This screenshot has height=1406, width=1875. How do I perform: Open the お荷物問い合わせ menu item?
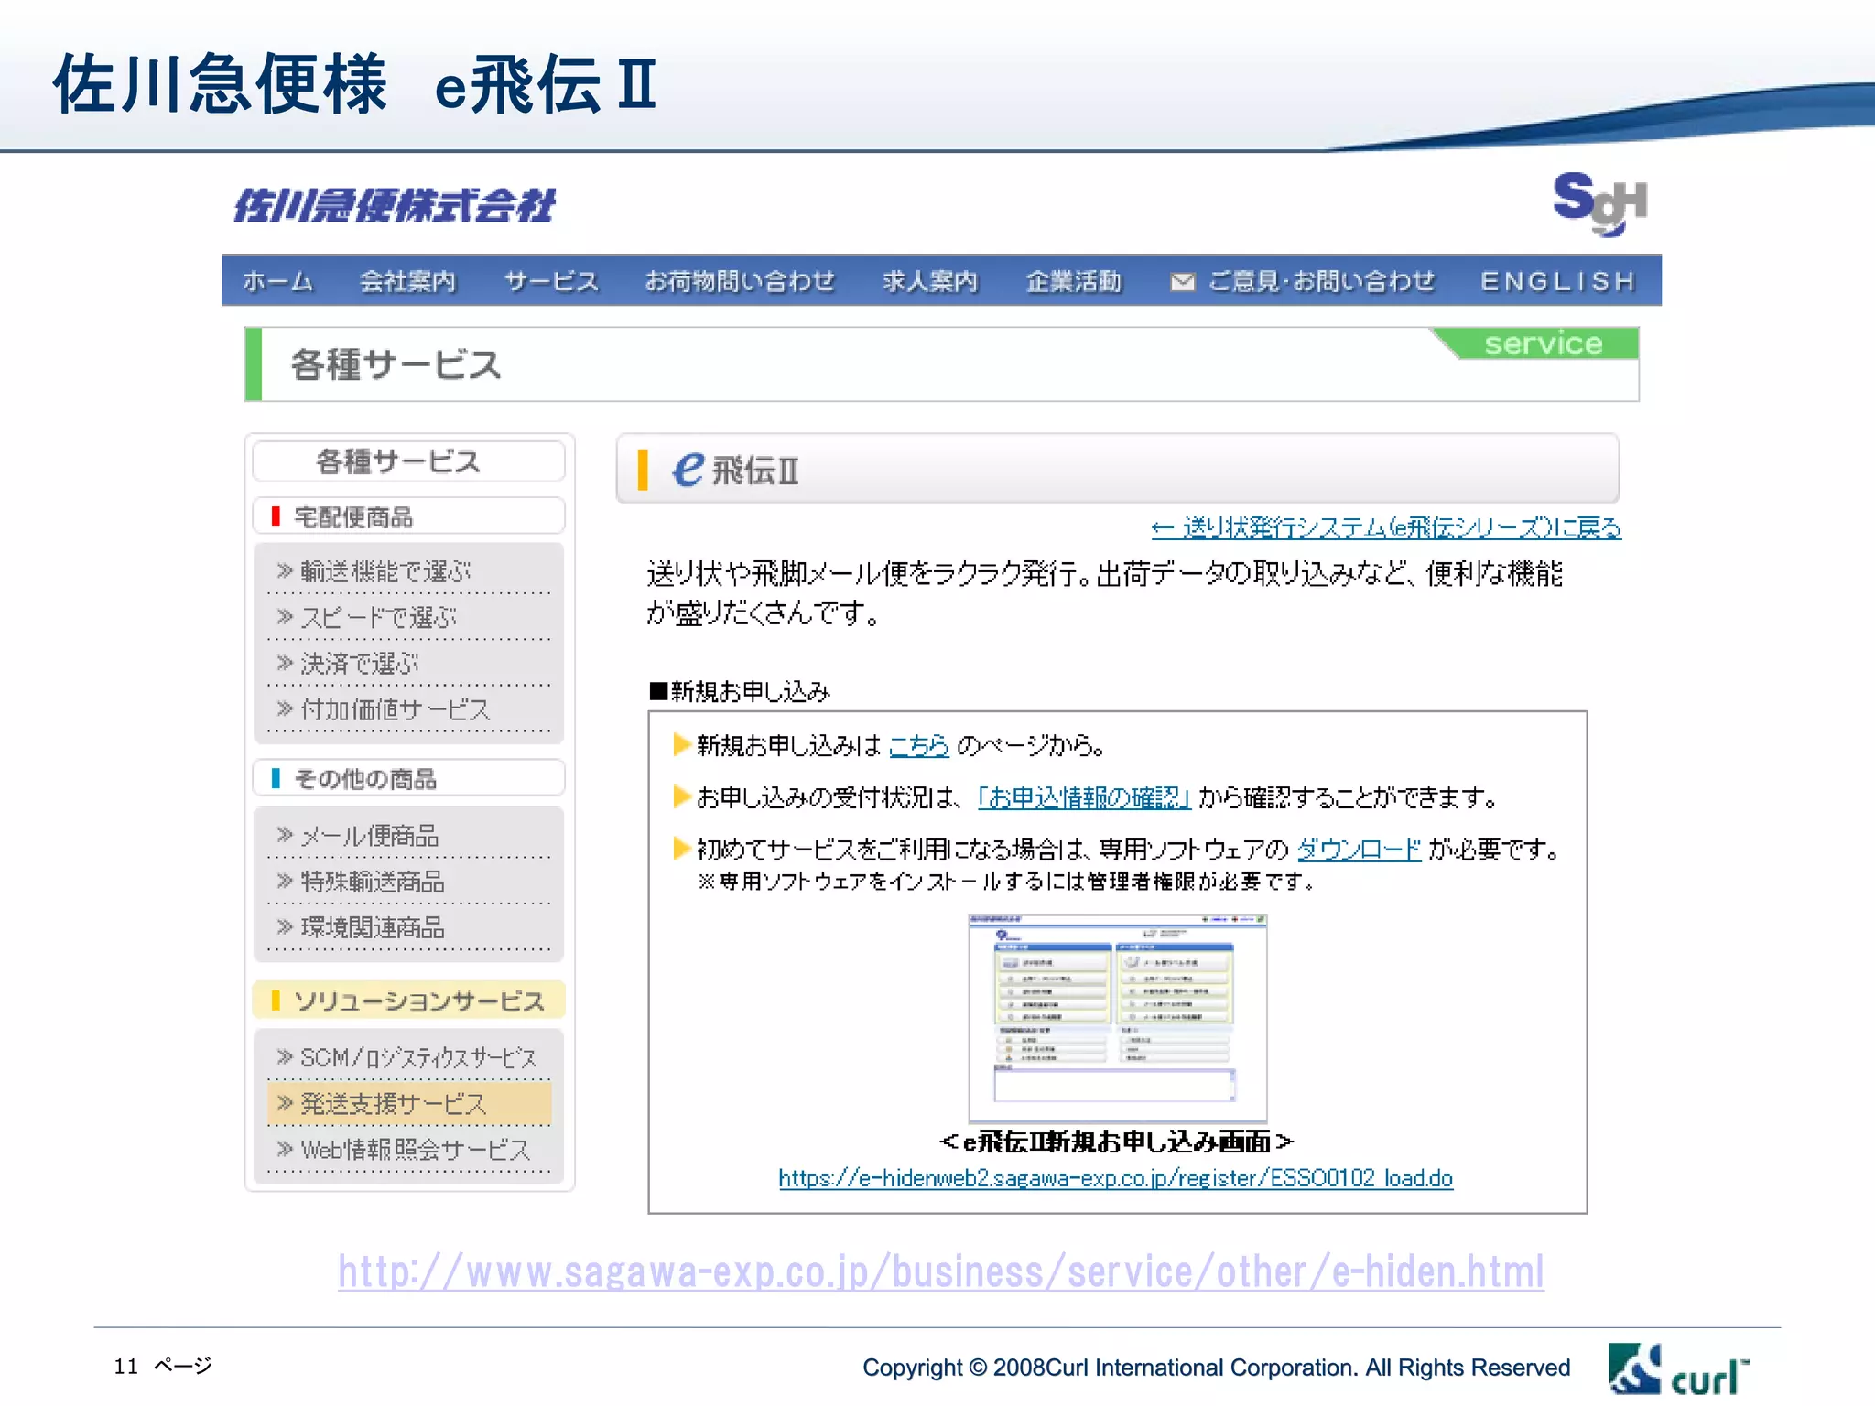point(740,281)
